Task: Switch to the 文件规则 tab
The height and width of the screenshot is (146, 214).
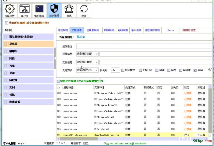Action: [x=77, y=30]
